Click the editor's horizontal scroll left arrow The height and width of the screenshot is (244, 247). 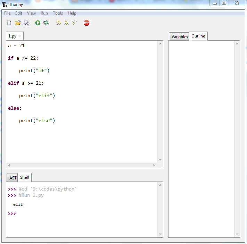[x=9, y=165]
